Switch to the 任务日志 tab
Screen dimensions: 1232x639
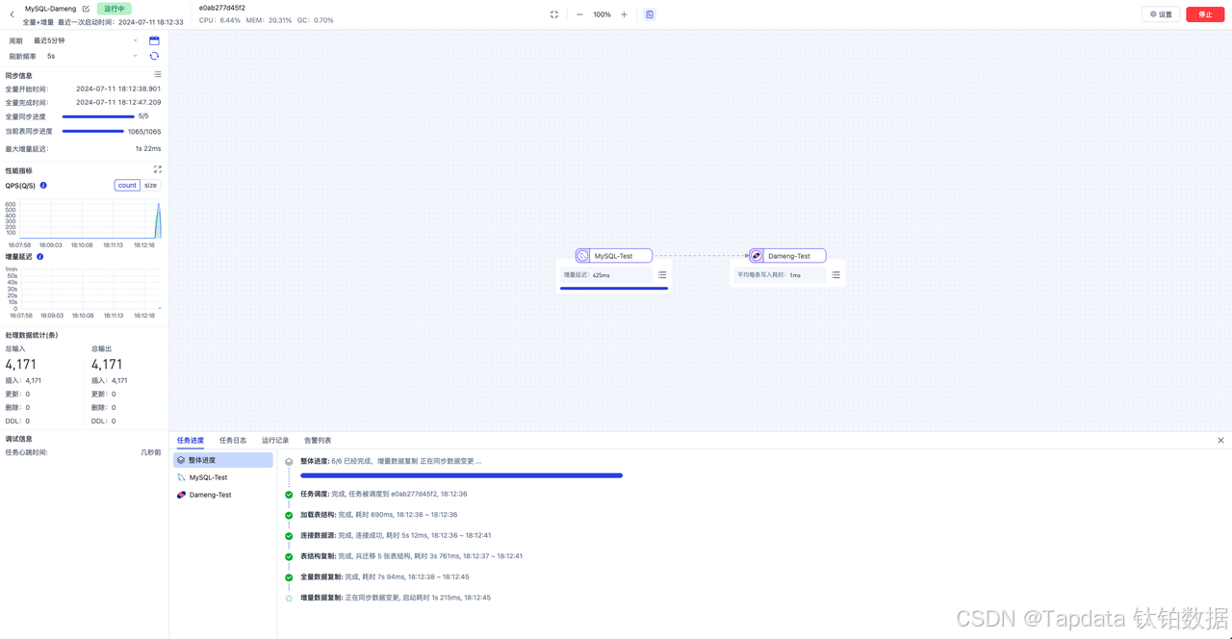(x=233, y=441)
